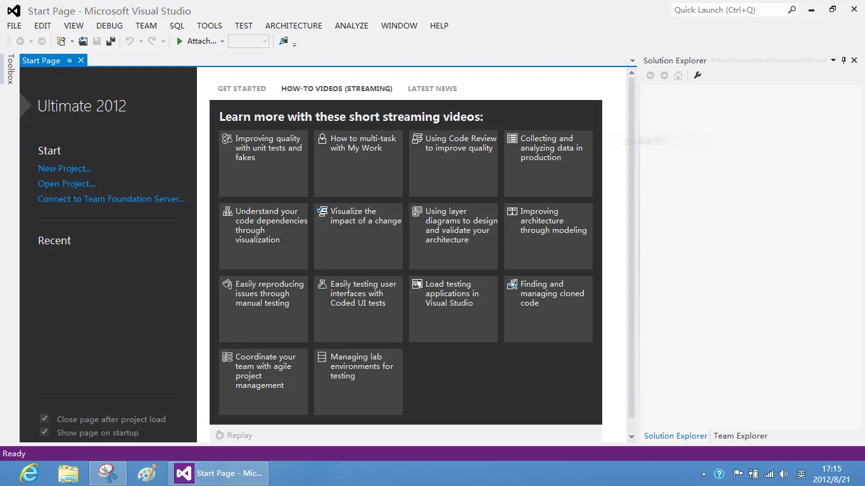Viewport: 865px width, 486px height.
Task: Pin the Solution Explorer panel
Action: click(x=843, y=60)
